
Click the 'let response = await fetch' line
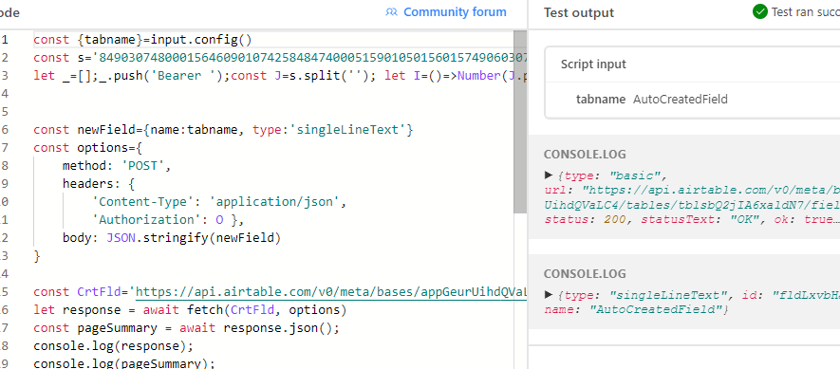190,310
